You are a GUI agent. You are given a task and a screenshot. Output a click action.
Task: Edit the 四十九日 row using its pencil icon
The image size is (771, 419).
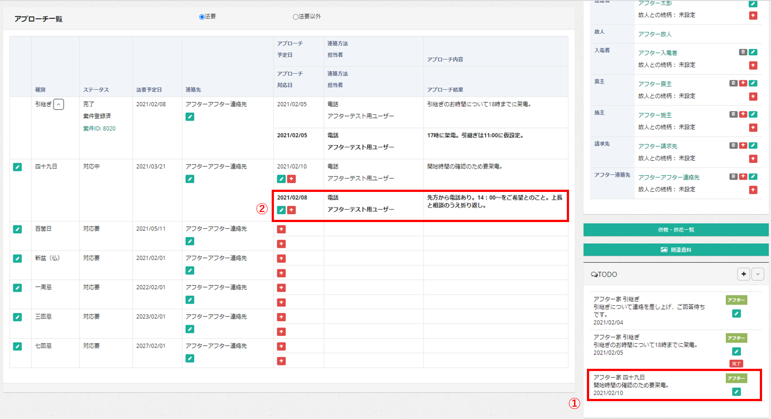[x=17, y=167]
